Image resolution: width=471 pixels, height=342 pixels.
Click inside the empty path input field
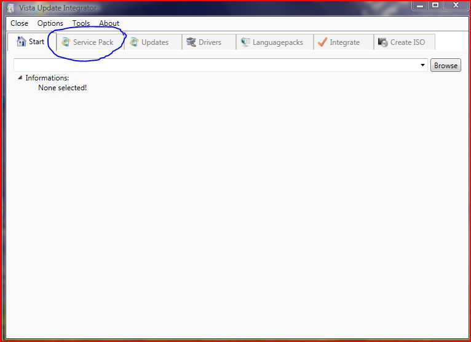(215, 65)
